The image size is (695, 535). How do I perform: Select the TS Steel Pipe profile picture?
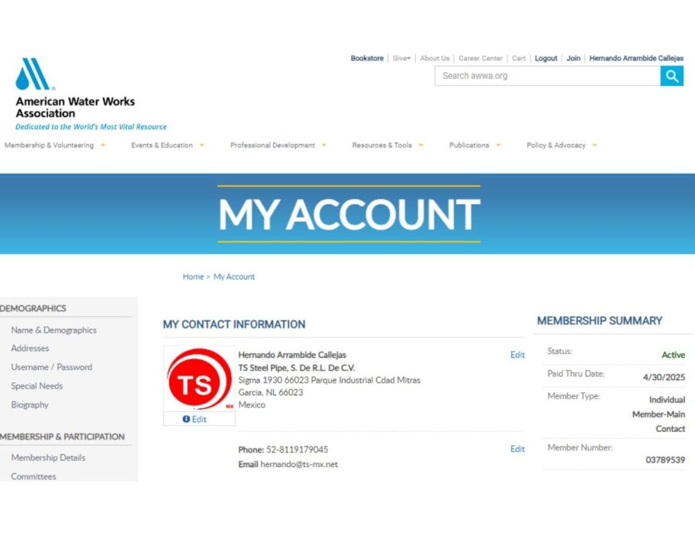(199, 379)
